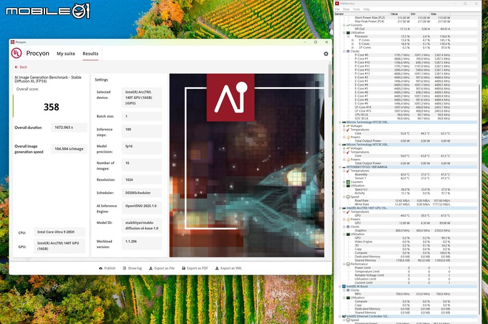
Task: Click the Back arrow in Procyon
Action: tap(16, 67)
